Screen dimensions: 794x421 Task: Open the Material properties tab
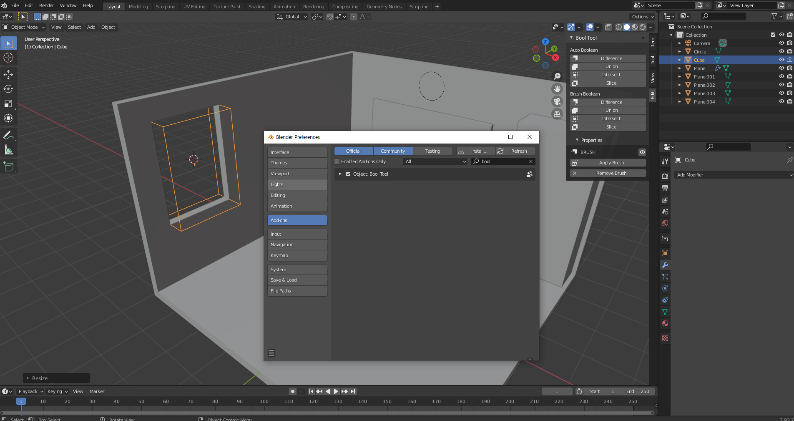click(665, 323)
